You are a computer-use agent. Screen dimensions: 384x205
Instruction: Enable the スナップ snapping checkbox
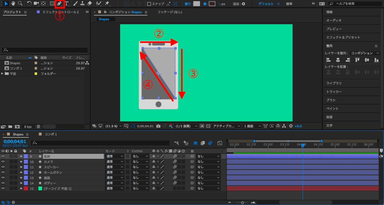click(x=149, y=4)
